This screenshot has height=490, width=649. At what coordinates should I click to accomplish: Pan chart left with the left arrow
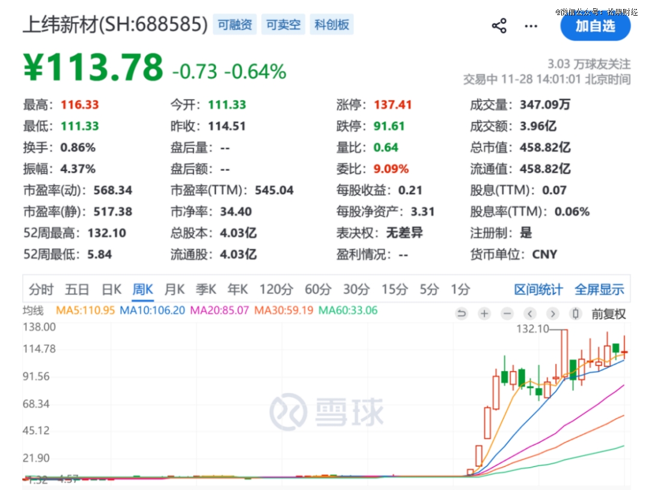530,313
